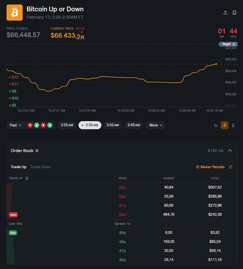Switch to line chart view icon
This screenshot has width=243, height=269.
[216, 125]
